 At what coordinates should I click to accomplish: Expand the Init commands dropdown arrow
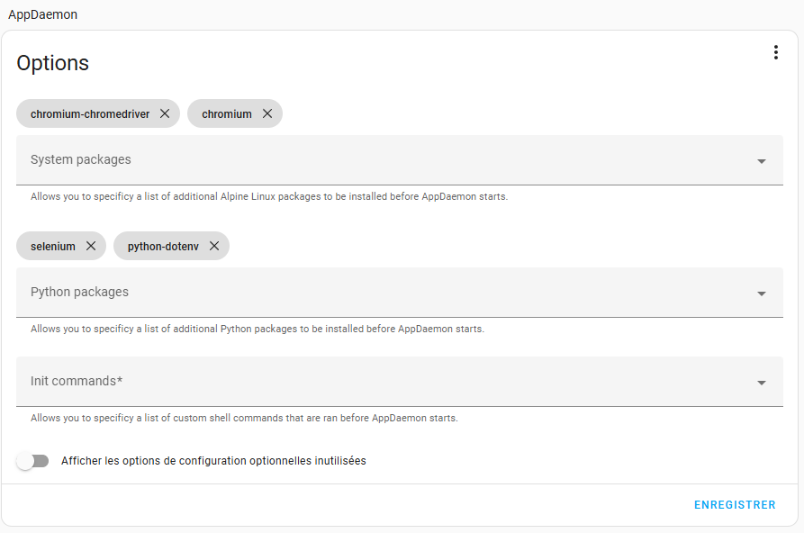[762, 383]
